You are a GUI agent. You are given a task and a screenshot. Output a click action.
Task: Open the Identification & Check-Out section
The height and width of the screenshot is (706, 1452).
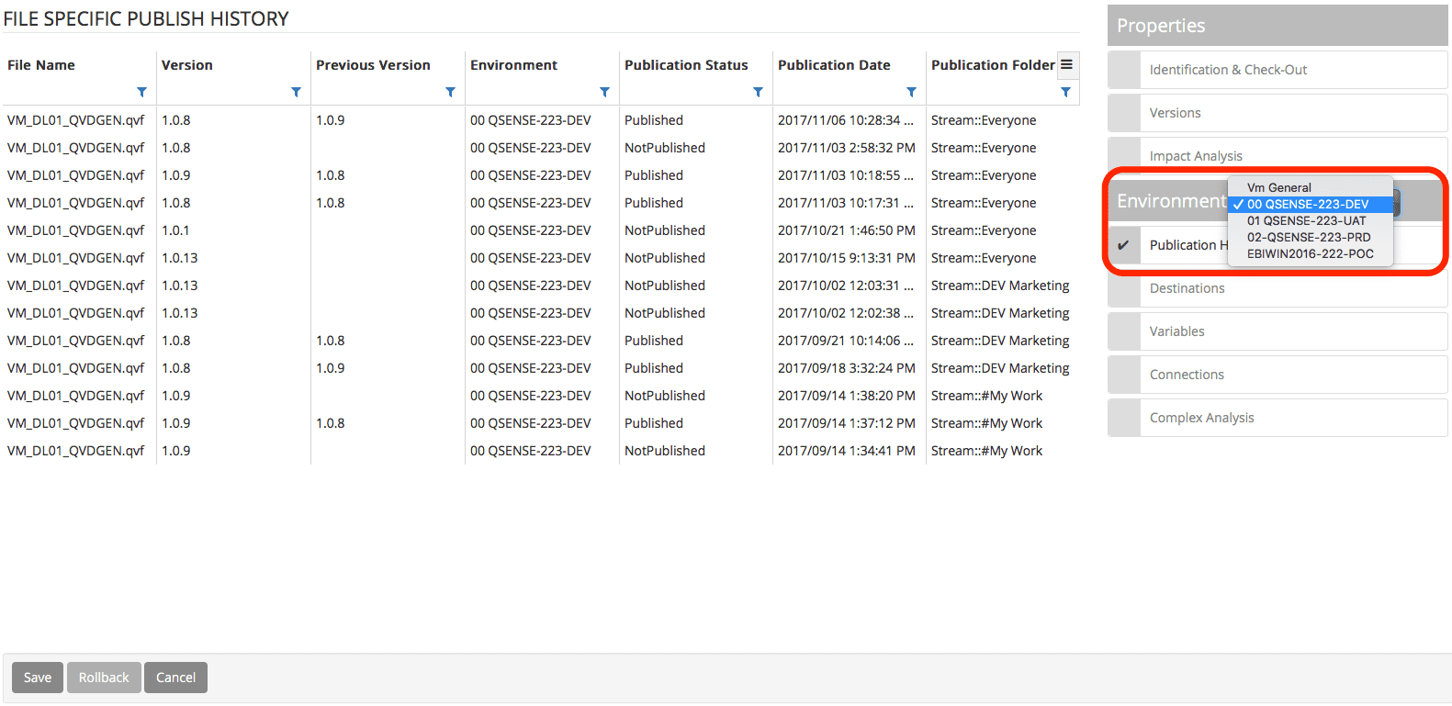click(1228, 70)
